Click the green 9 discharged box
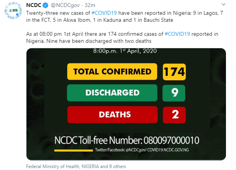 (174, 93)
